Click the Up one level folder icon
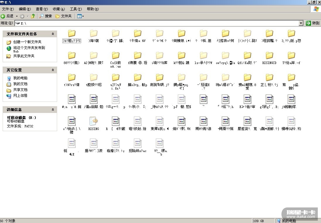Image resolution: width=321 pixels, height=223 pixels. 33,16
